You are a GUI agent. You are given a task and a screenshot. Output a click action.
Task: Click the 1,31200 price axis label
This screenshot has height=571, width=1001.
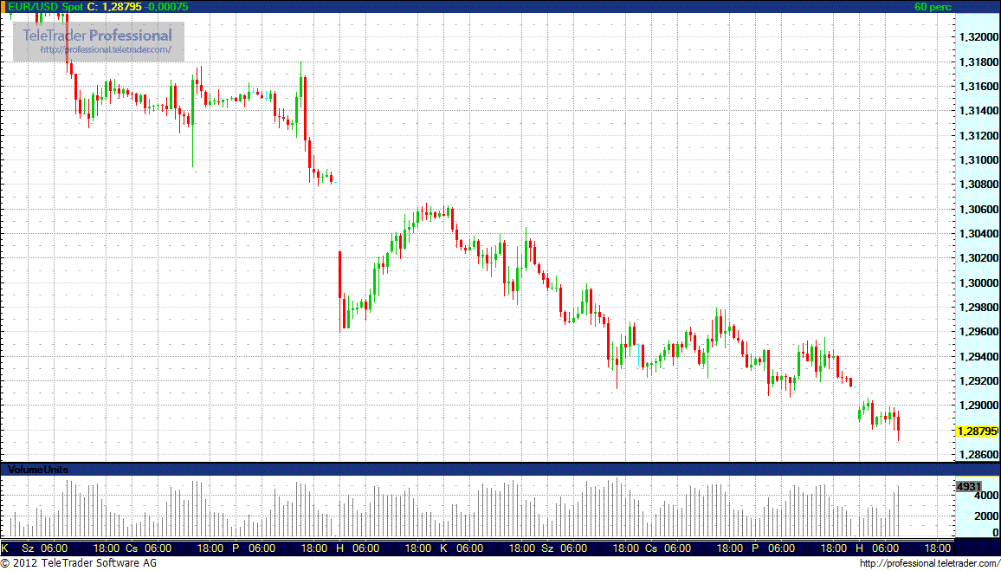point(978,136)
